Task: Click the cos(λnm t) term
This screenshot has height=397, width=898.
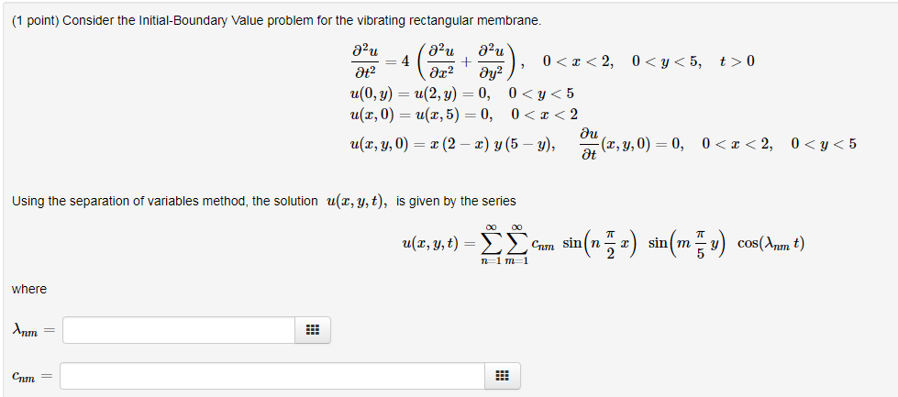Action: [771, 244]
